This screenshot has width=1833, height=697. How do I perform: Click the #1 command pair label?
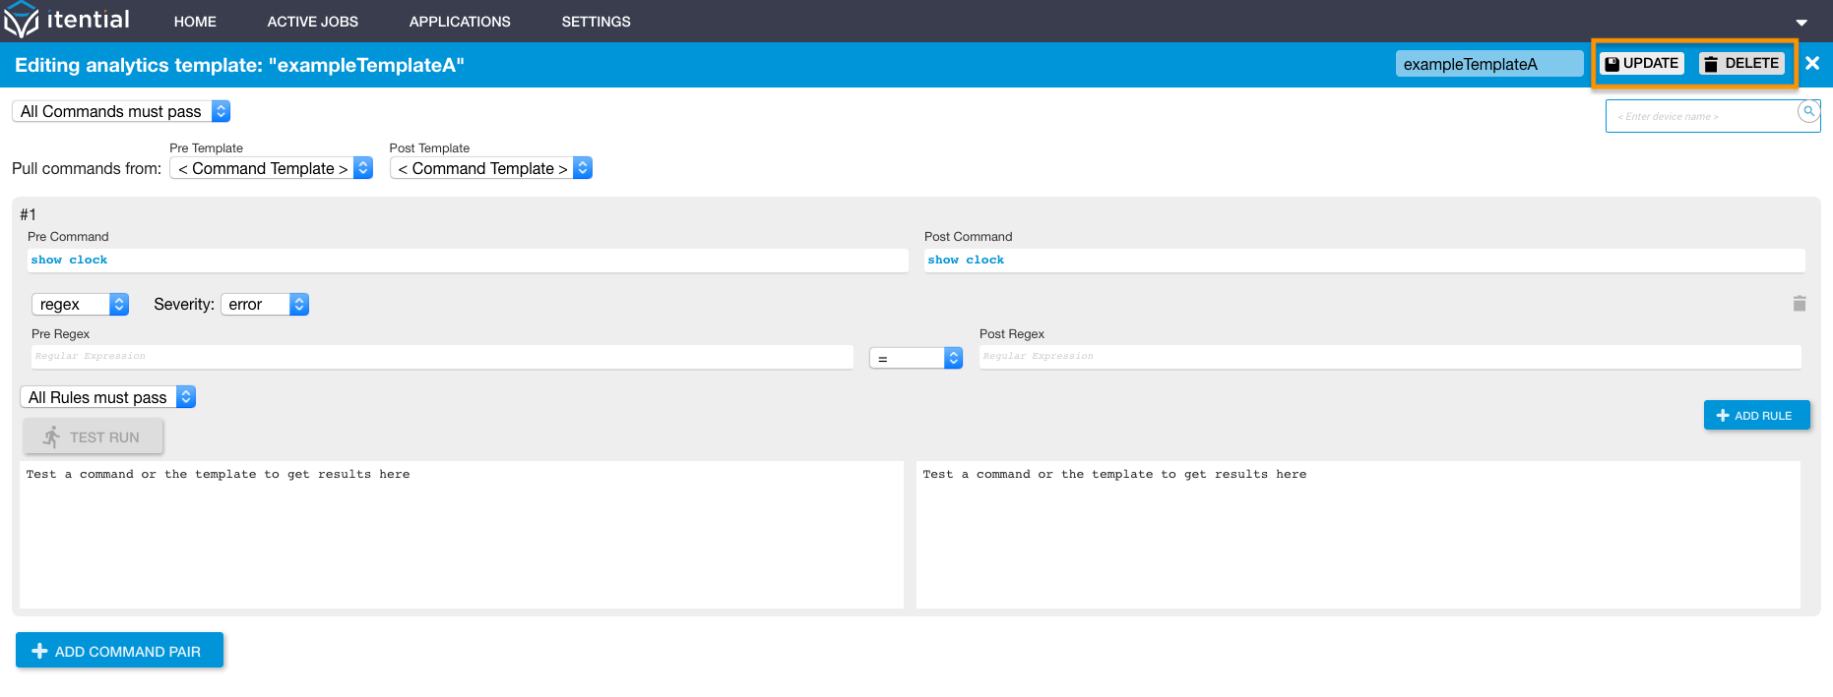click(29, 214)
